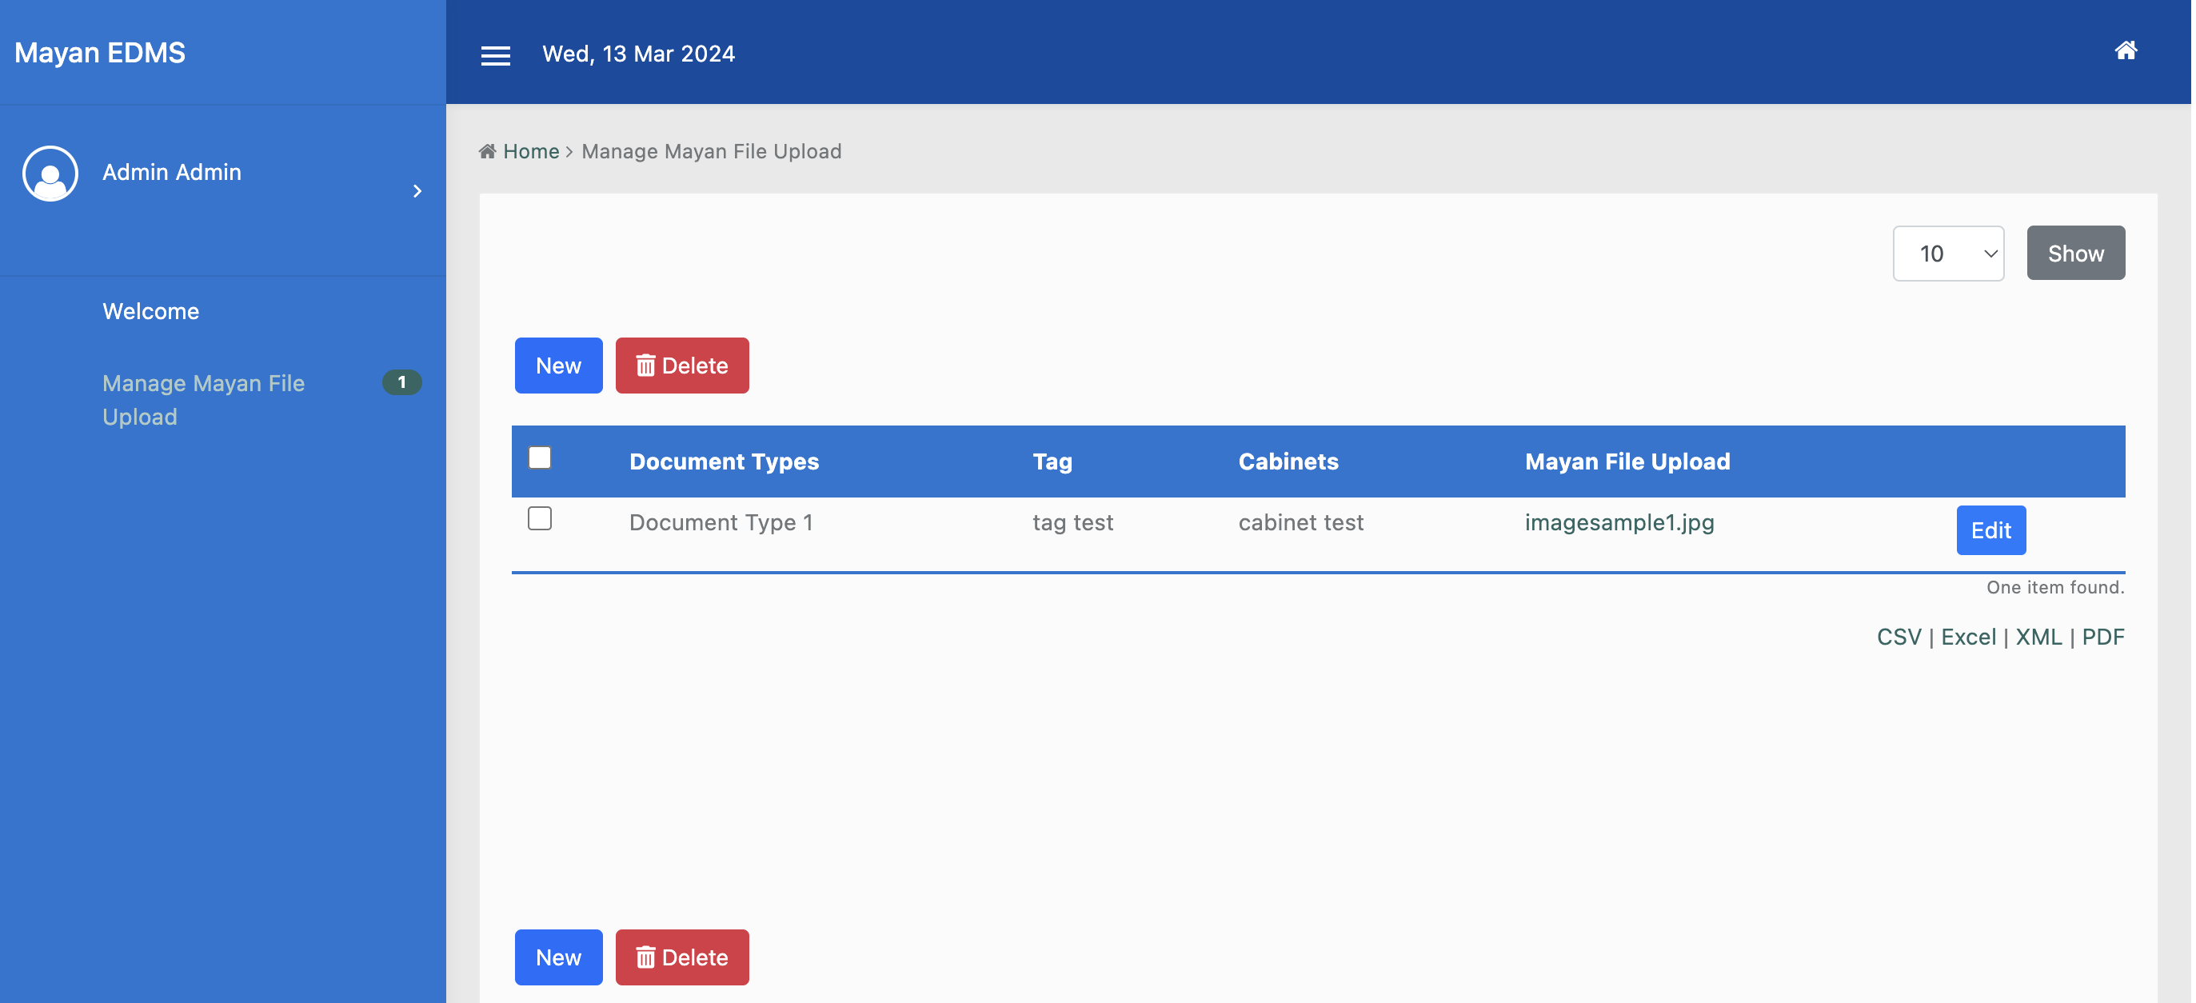This screenshot has width=2196, height=1003.
Task: Sort by Document Types column header
Action: point(724,462)
